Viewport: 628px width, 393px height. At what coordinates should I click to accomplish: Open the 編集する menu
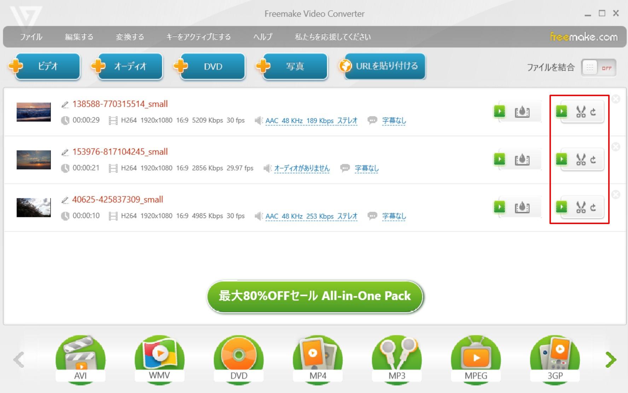tap(79, 37)
